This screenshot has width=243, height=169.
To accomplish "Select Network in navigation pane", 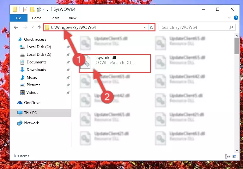I will pyautogui.click(x=31, y=123).
